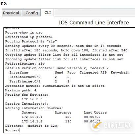
Task: Click the Redistributing: rip line
Action: (25, 64)
